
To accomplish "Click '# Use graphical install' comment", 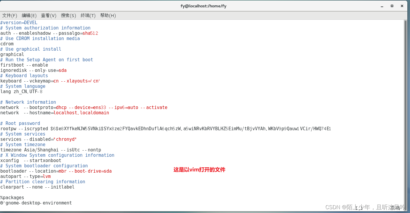I will (31, 49).
